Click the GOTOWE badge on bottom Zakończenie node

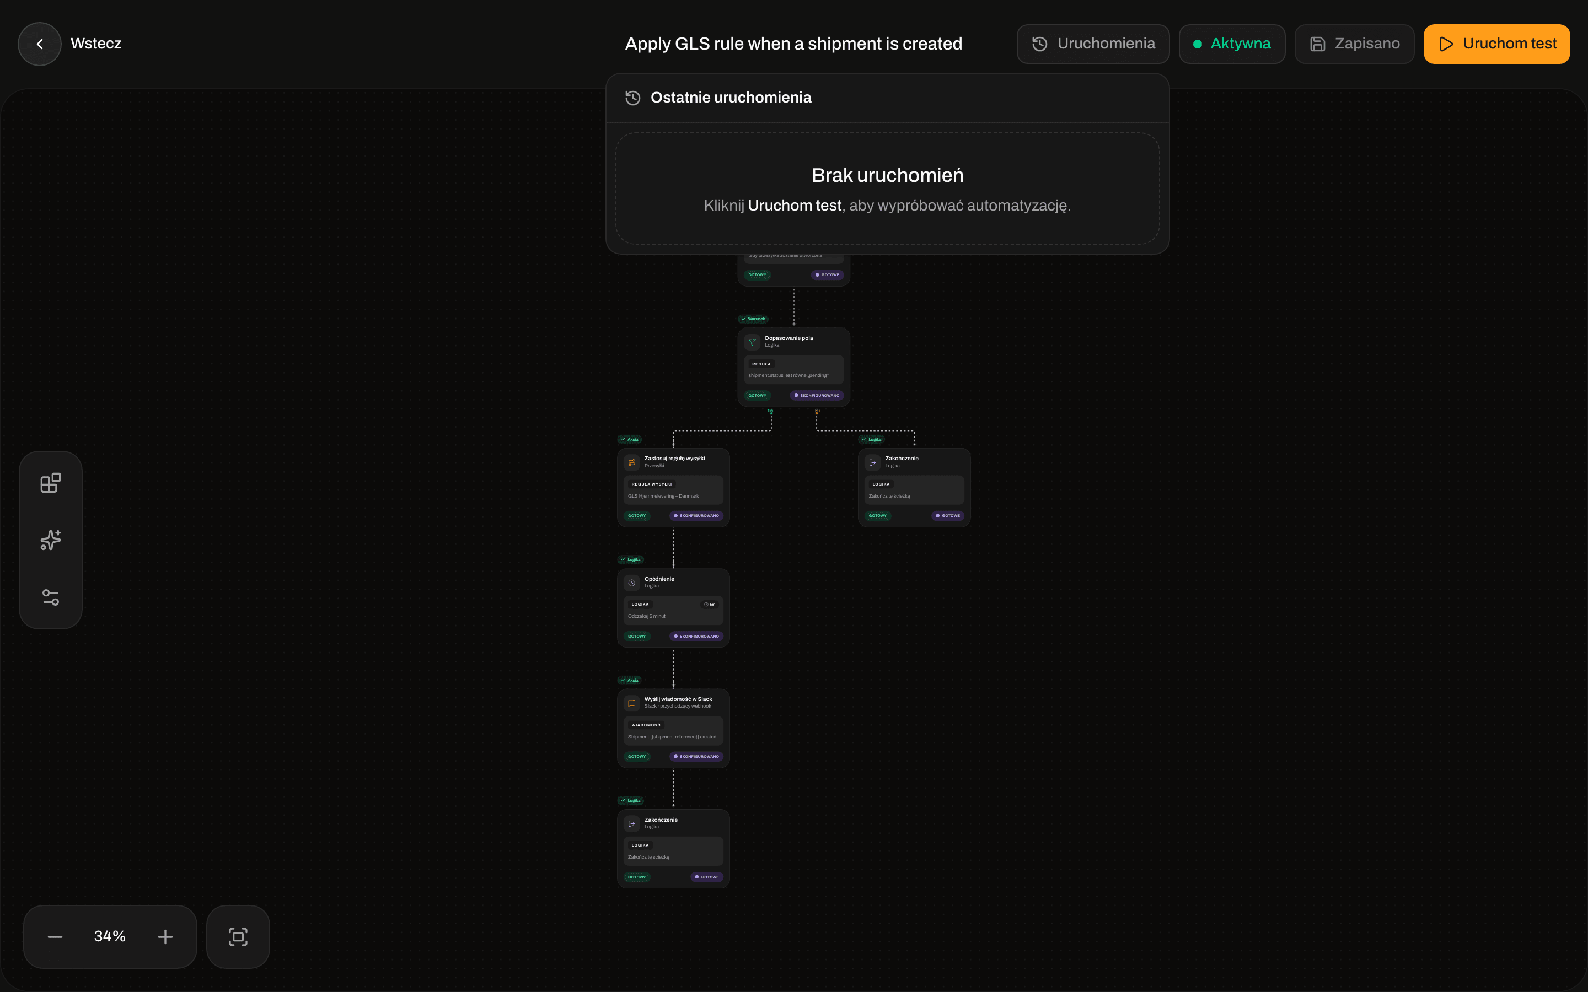(707, 877)
